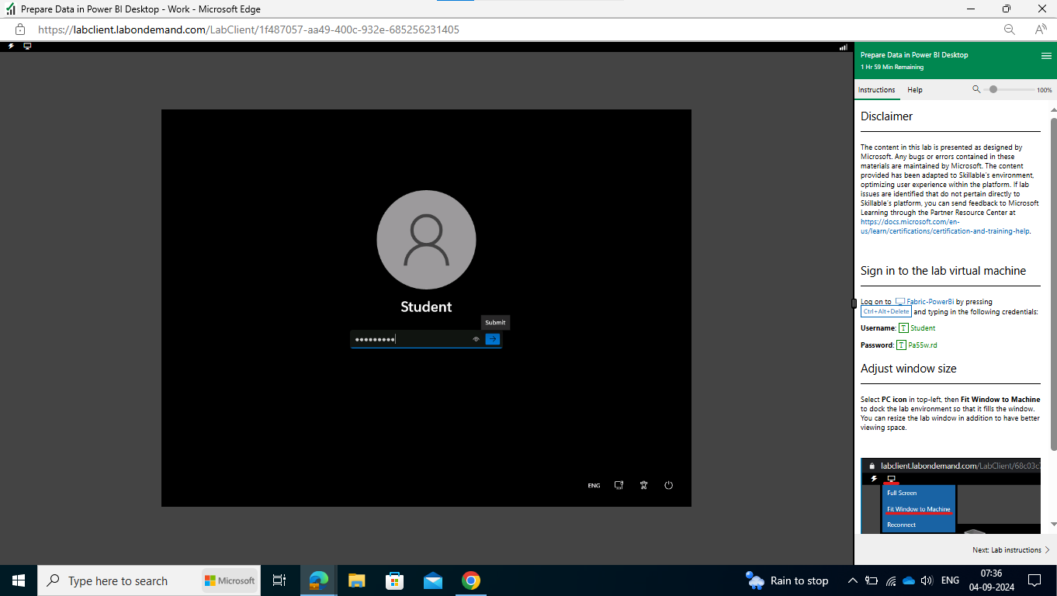This screenshot has height=596, width=1057.
Task: Click the password input field
Action: (x=411, y=339)
